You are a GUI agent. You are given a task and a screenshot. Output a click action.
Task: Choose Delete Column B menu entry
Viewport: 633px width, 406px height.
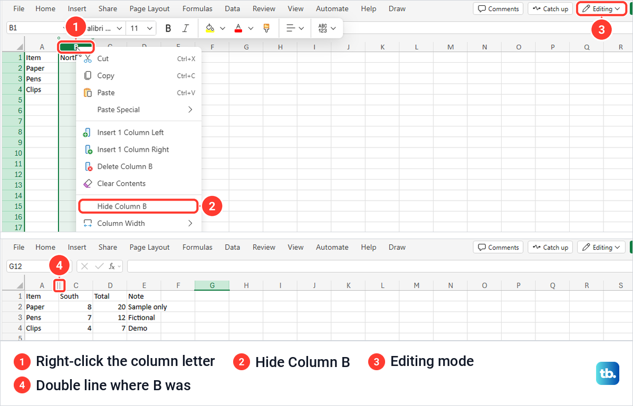(x=139, y=166)
